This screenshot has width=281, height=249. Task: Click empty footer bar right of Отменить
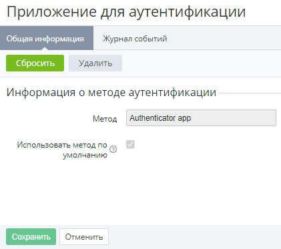pos(194,237)
